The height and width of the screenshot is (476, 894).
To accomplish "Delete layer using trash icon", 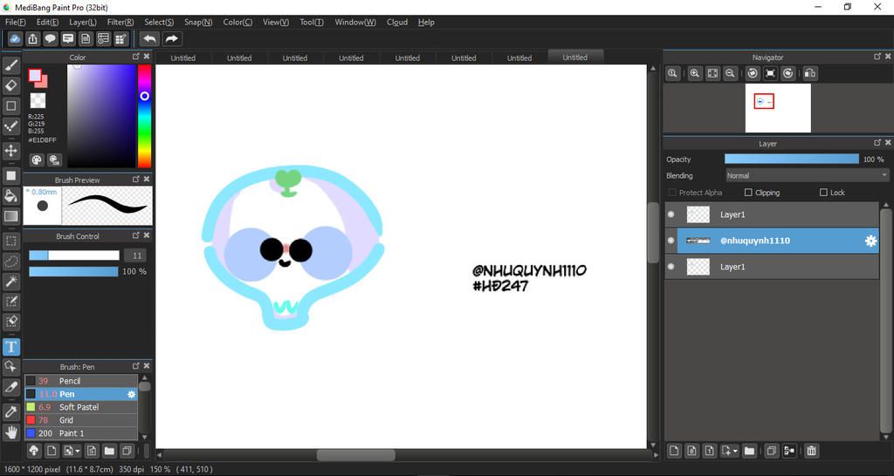I will point(811,451).
